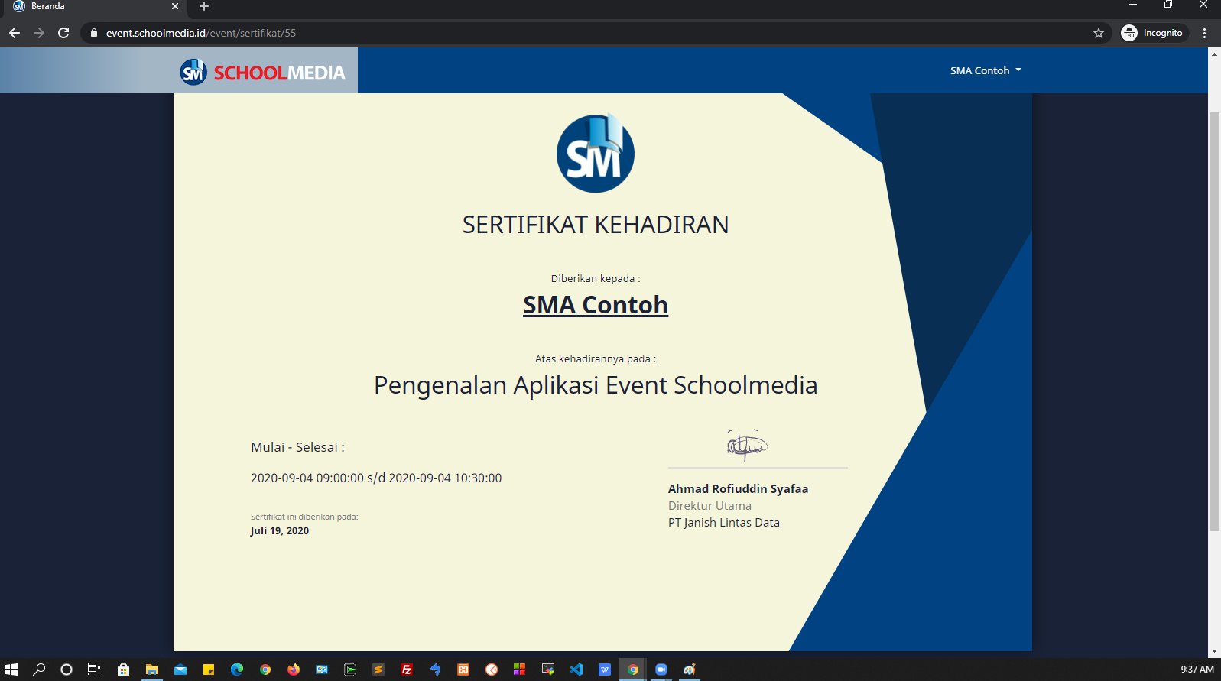View site info via the padlock icon

point(94,33)
